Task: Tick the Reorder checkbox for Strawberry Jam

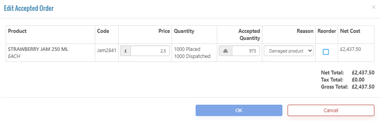Action: click(x=326, y=52)
